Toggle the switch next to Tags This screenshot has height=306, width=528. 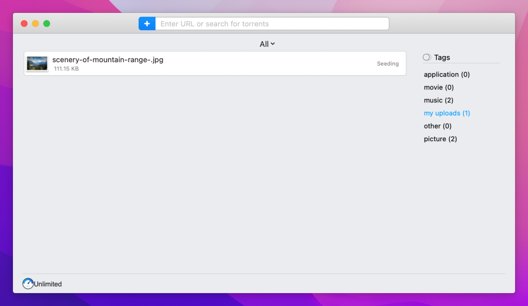(427, 58)
